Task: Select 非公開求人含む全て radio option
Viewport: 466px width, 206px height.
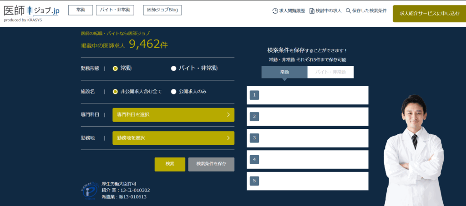Action: [x=116, y=92]
